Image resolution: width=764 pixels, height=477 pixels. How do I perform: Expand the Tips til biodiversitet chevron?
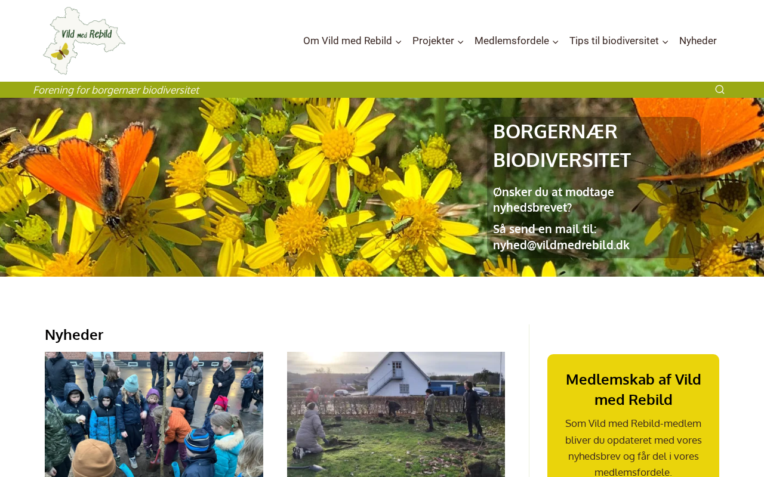tap(666, 42)
